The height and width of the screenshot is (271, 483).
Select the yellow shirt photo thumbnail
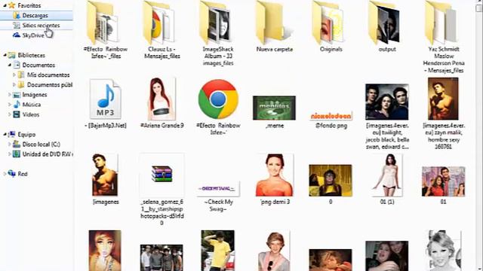tap(218, 251)
